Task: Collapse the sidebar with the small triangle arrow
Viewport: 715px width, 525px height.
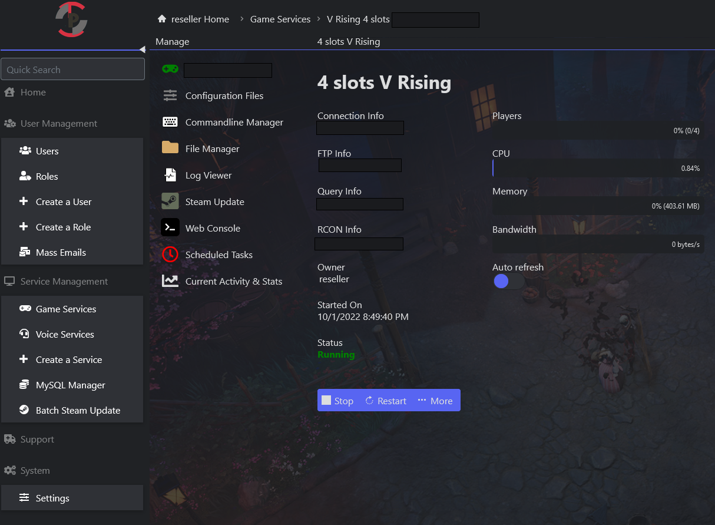Action: point(142,49)
